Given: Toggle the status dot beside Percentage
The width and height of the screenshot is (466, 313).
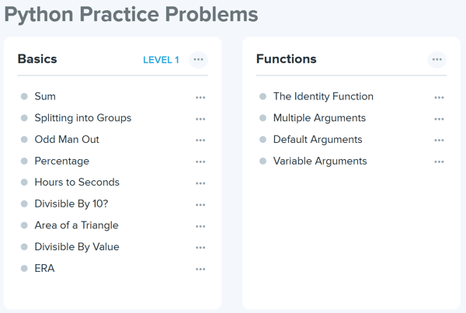Looking at the screenshot, I should (x=24, y=162).
